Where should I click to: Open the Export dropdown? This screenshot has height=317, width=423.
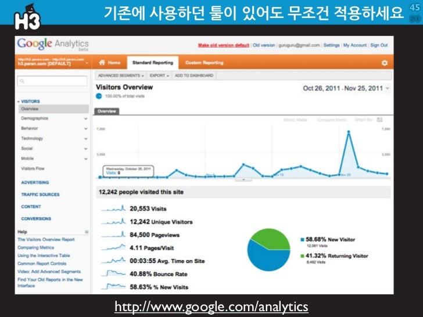tap(159, 75)
